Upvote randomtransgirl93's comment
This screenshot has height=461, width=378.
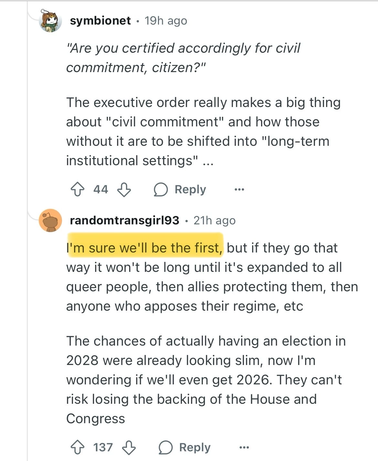pos(77,448)
